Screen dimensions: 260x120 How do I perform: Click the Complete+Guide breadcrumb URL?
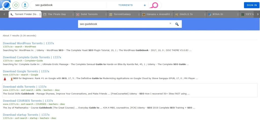point(23,61)
